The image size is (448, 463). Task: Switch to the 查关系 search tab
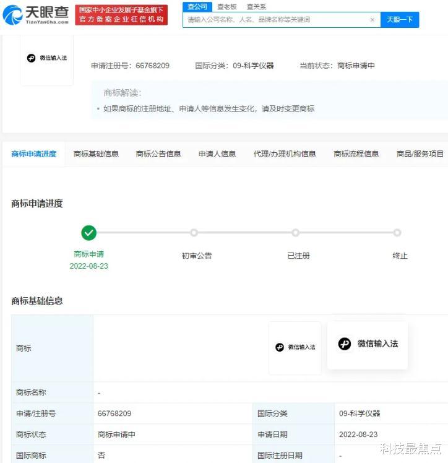click(256, 7)
